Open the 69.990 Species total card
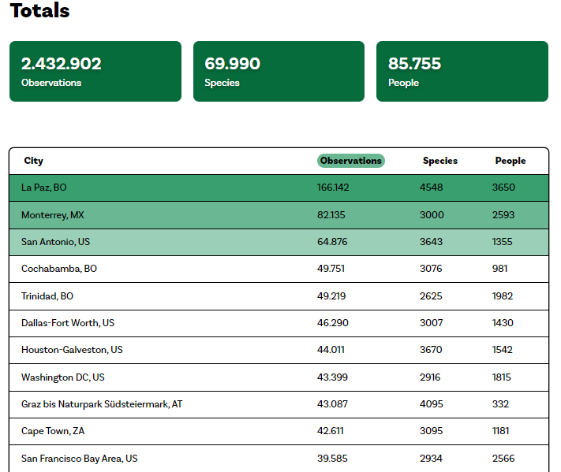 tap(279, 72)
